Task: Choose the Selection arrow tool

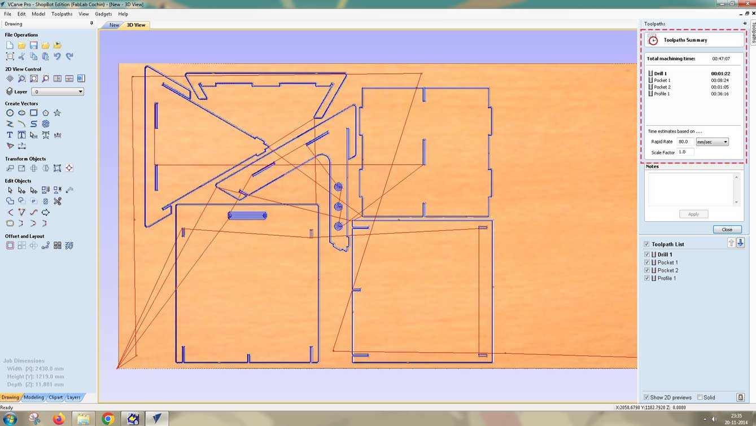Action: 10,190
